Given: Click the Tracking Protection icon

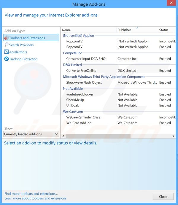Looking at the screenshot, I should click(x=7, y=59).
